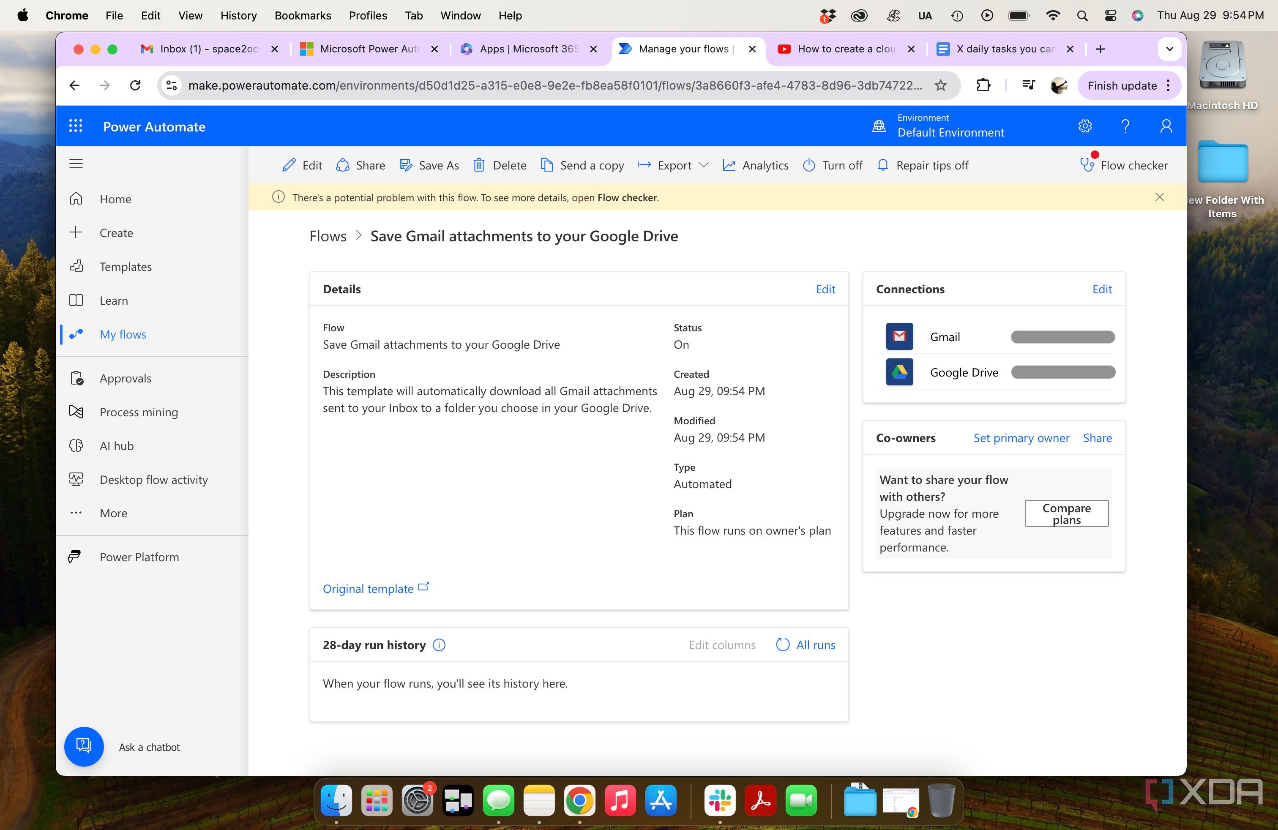The image size is (1278, 830).
Task: Edit the Details card
Action: click(825, 289)
